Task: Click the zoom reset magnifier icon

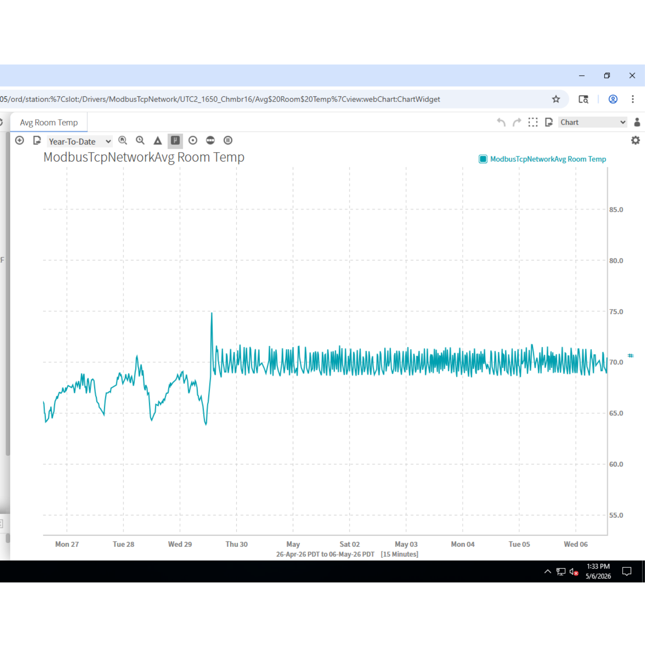Action: click(123, 141)
